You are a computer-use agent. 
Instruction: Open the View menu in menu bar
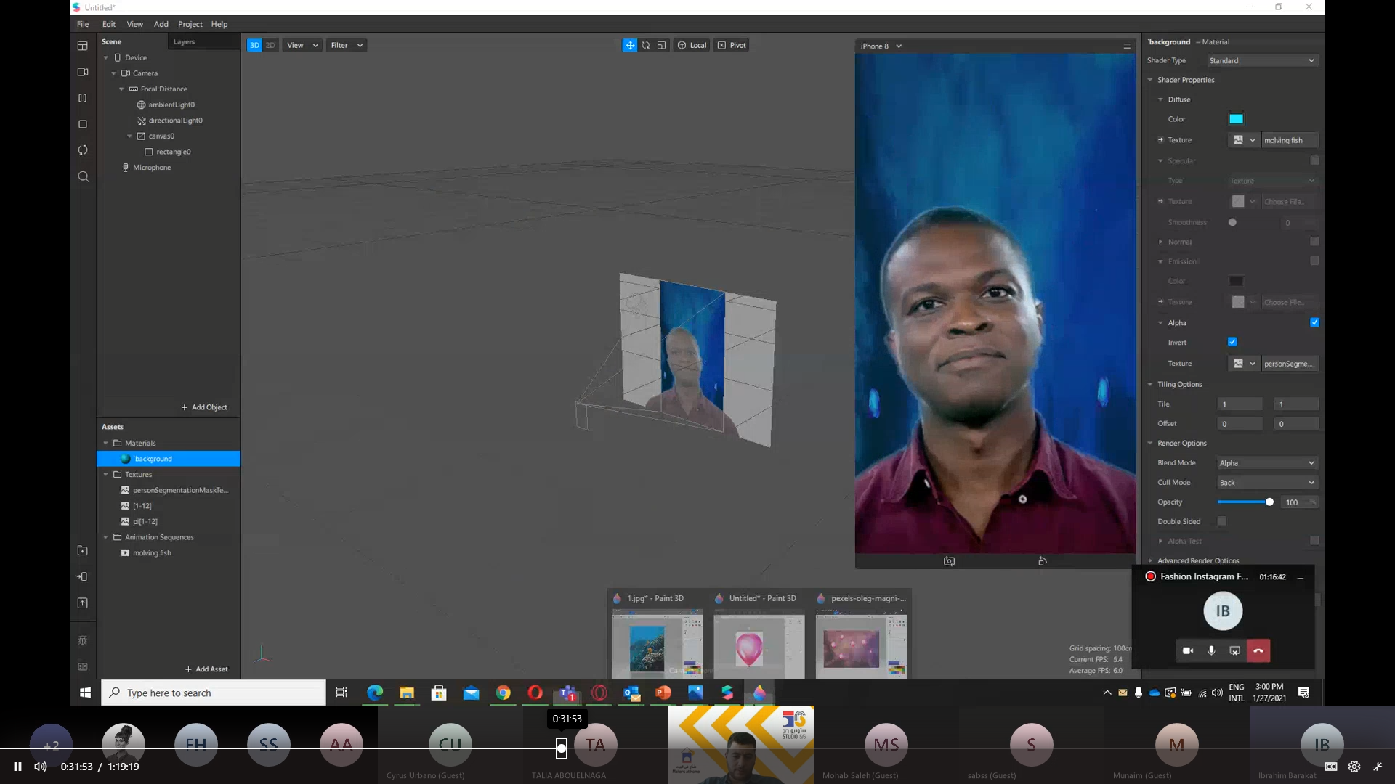click(x=135, y=24)
